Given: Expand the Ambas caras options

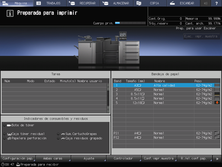Looking at the screenshot, I should coord(53,158).
